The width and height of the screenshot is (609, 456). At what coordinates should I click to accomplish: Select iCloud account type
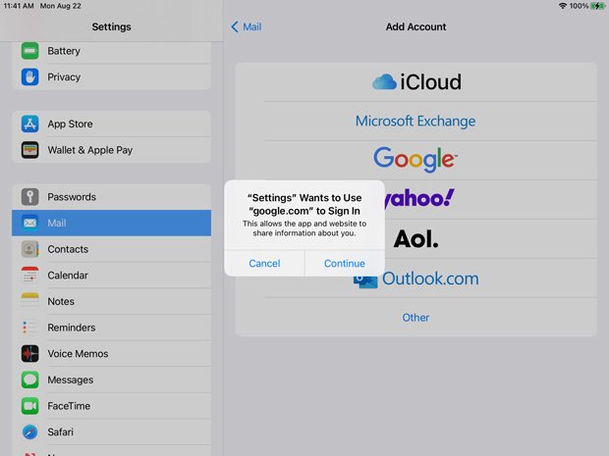(x=415, y=81)
